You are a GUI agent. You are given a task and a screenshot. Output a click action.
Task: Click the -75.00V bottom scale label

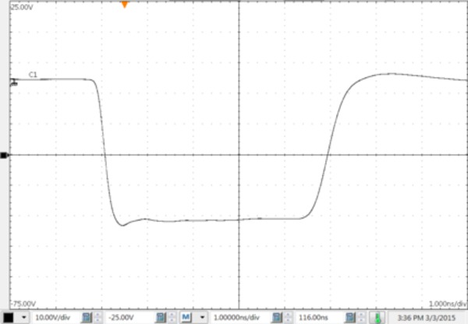(23, 304)
